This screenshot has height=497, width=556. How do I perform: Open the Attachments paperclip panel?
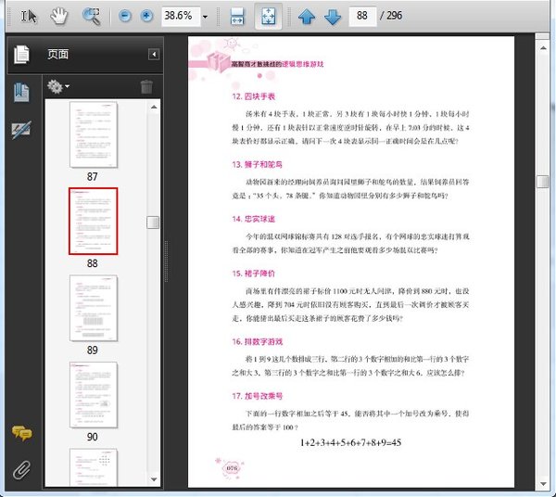(20, 468)
